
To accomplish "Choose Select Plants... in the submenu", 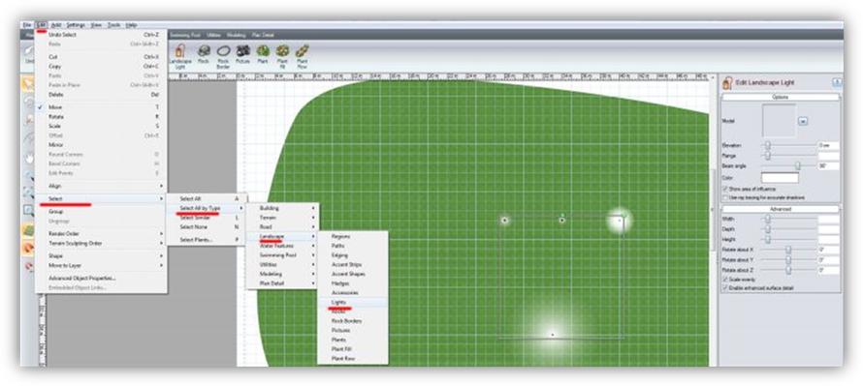I will (x=206, y=240).
